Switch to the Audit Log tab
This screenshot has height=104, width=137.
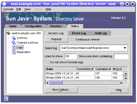(x=101, y=33)
